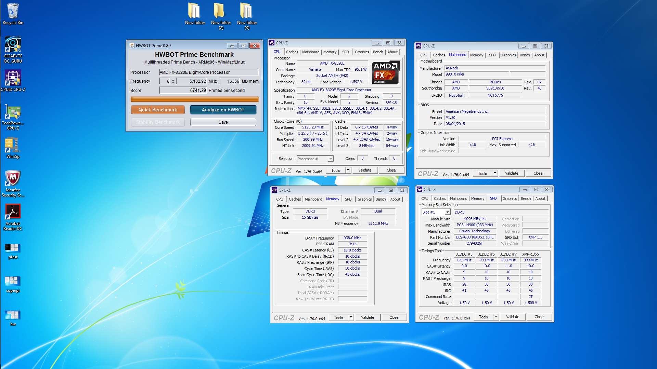
Task: Click Core Speed value 5125.28 MHz
Action: [313, 127]
